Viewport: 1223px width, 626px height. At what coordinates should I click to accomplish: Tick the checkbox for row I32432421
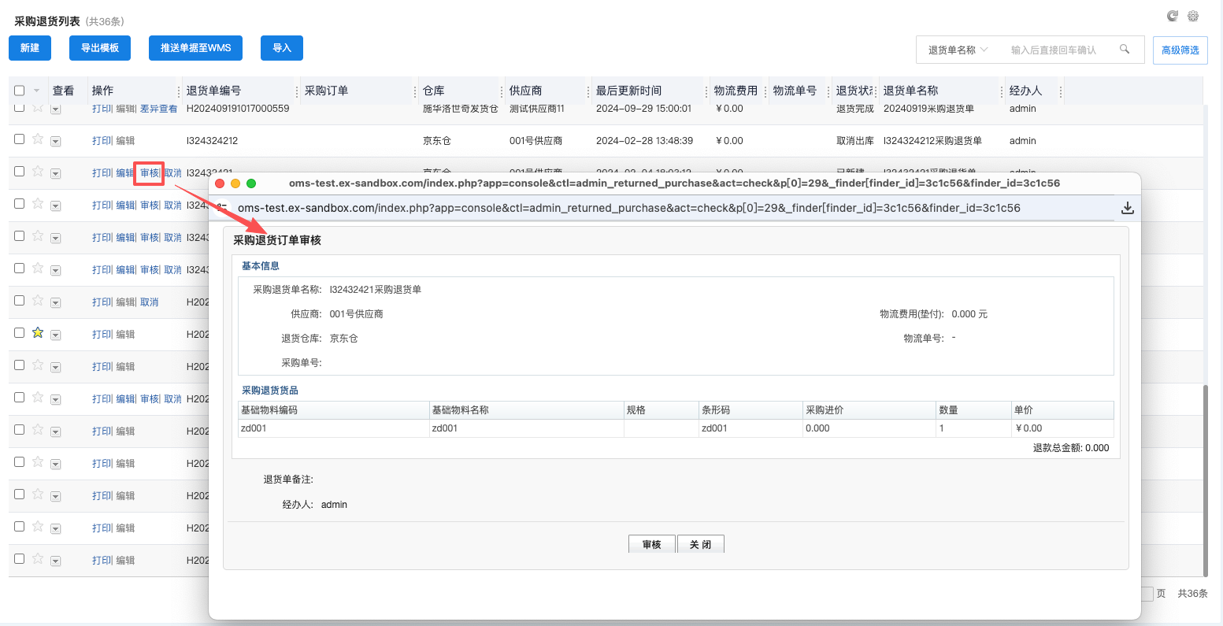point(20,171)
